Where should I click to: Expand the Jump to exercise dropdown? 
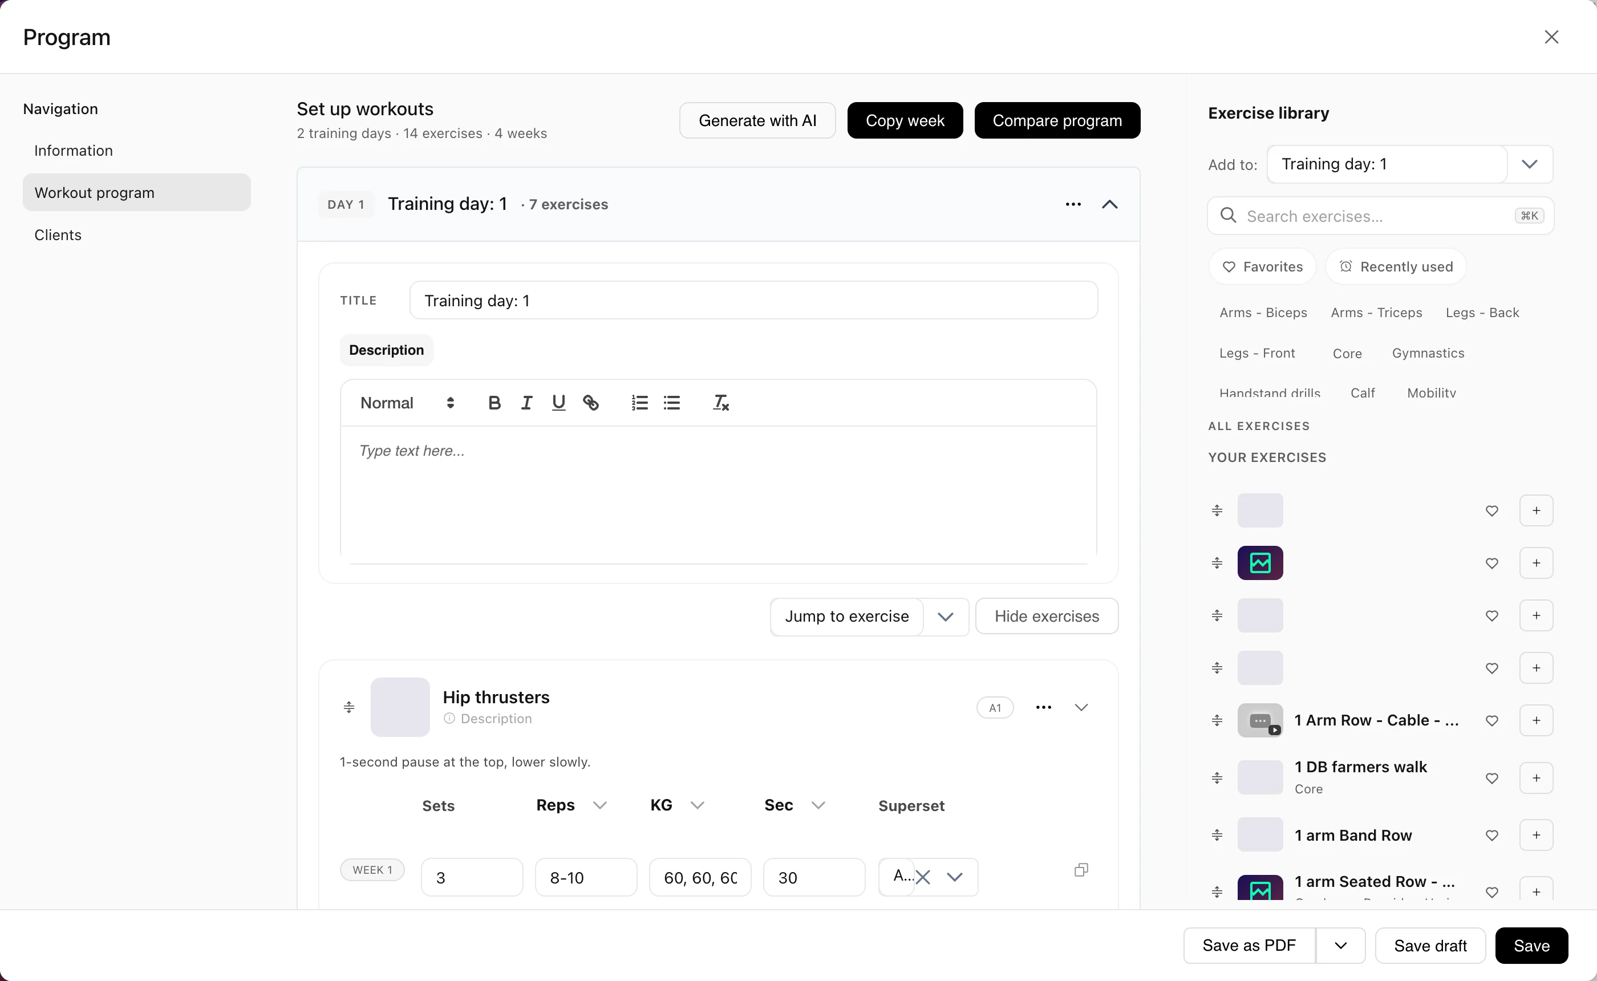(946, 617)
